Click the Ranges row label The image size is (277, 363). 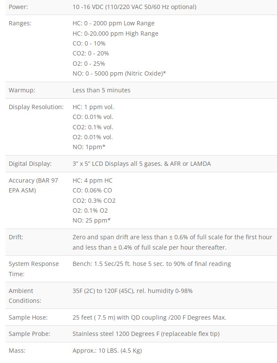coord(20,23)
